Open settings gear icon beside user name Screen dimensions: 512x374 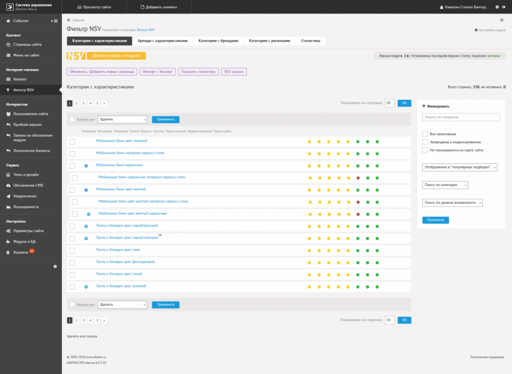497,7
